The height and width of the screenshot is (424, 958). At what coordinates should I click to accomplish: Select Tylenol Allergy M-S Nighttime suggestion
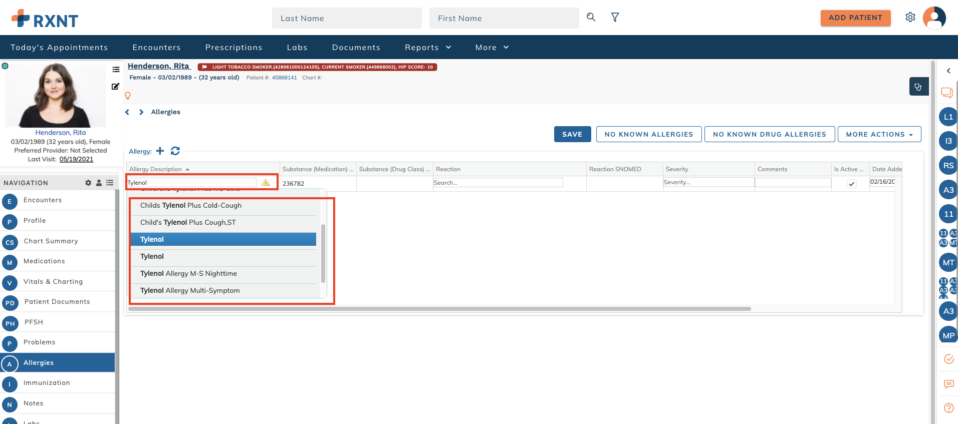[x=223, y=273]
